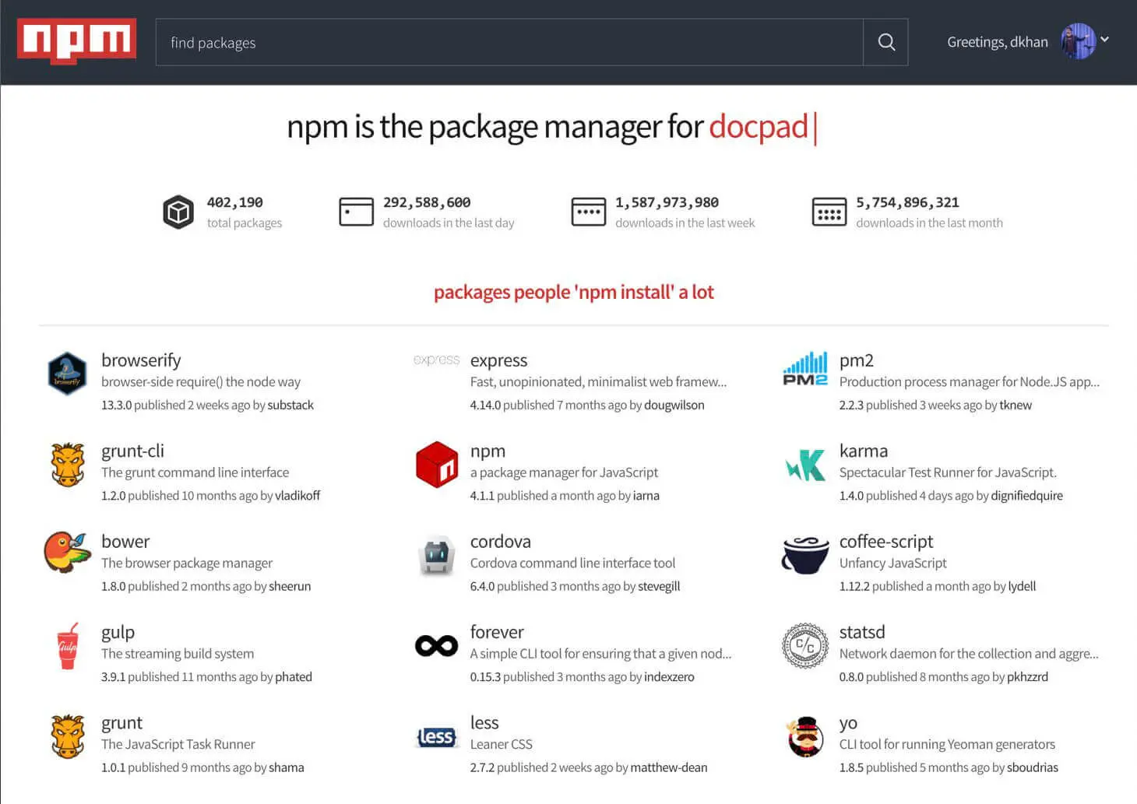1137x804 pixels.
Task: Select the browserify package icon
Action: tap(67, 374)
